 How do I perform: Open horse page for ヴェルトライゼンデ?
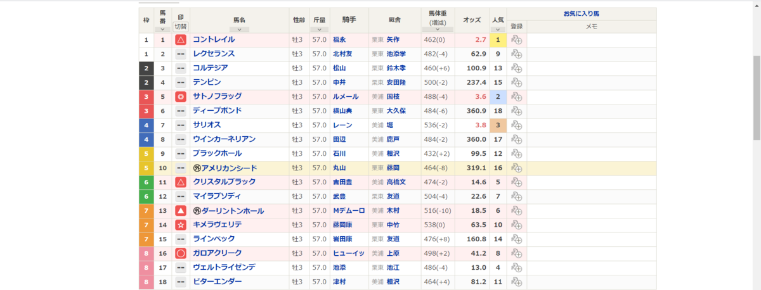(x=224, y=267)
